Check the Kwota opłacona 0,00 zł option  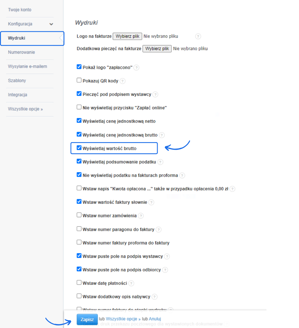click(x=79, y=188)
